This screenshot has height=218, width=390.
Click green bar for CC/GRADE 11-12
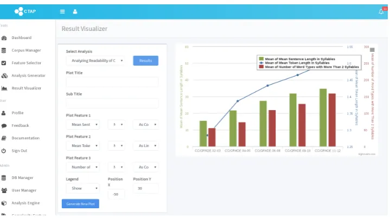click(x=323, y=118)
